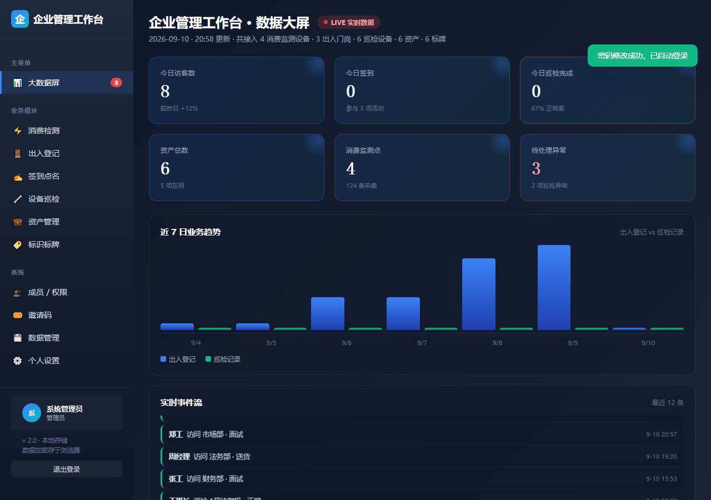This screenshot has height=500, width=711.
Task: Click the wrench icon beside 设备巡检
Action: [18, 199]
